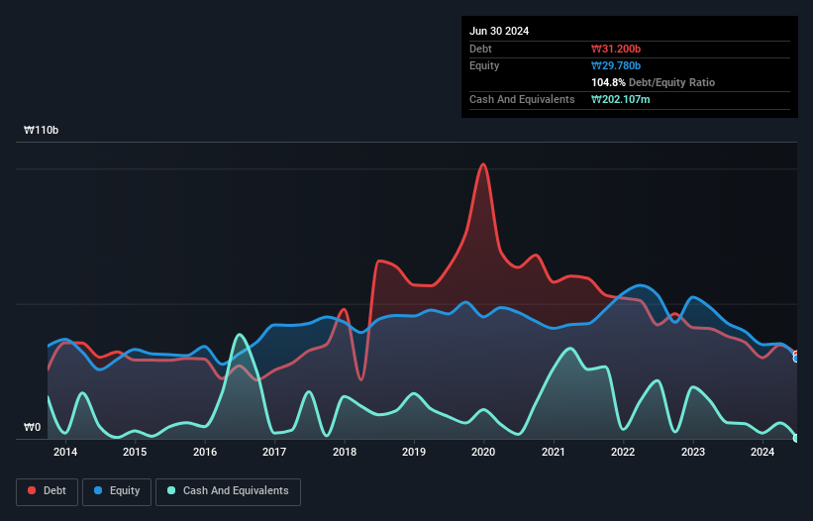Viewport: 813px width, 521px height.
Task: Click the 104.8% Debt/Equity Ratio text
Action: coord(653,82)
